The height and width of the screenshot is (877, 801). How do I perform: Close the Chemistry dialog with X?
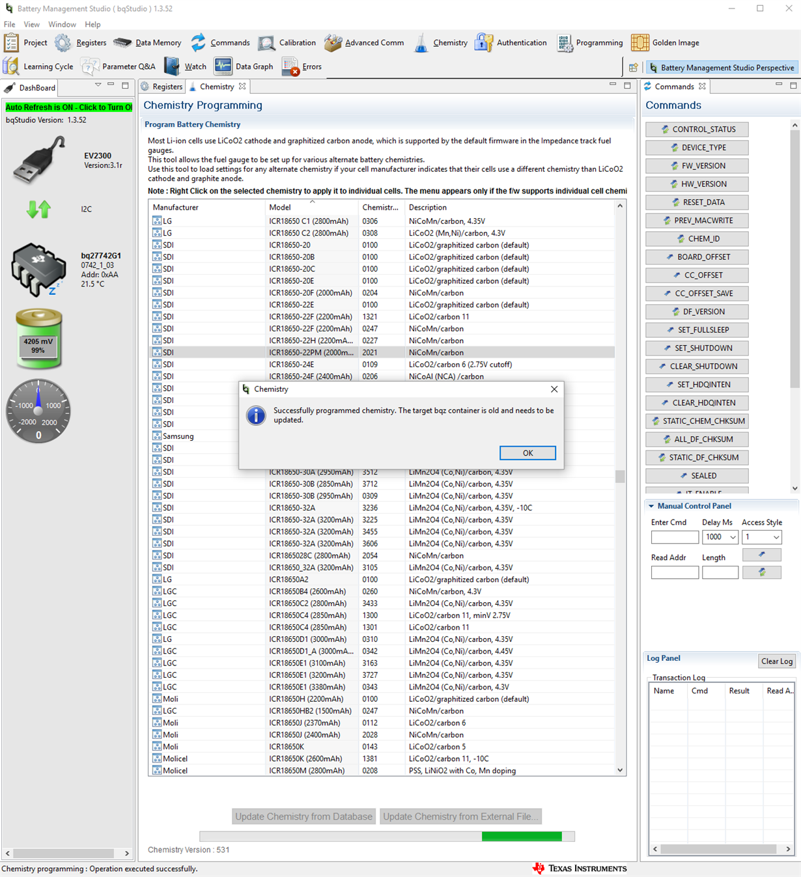pos(554,389)
